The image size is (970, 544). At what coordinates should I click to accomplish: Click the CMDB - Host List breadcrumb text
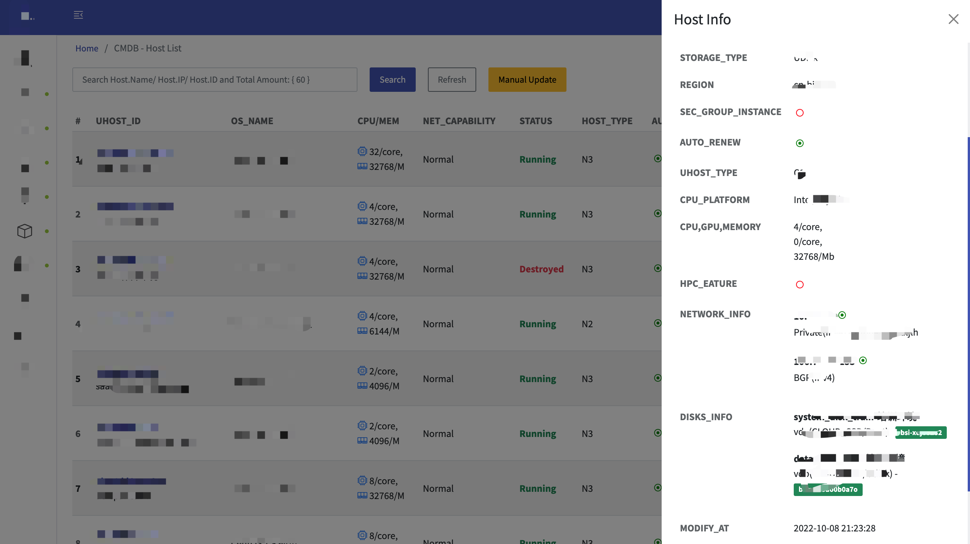[148, 48]
